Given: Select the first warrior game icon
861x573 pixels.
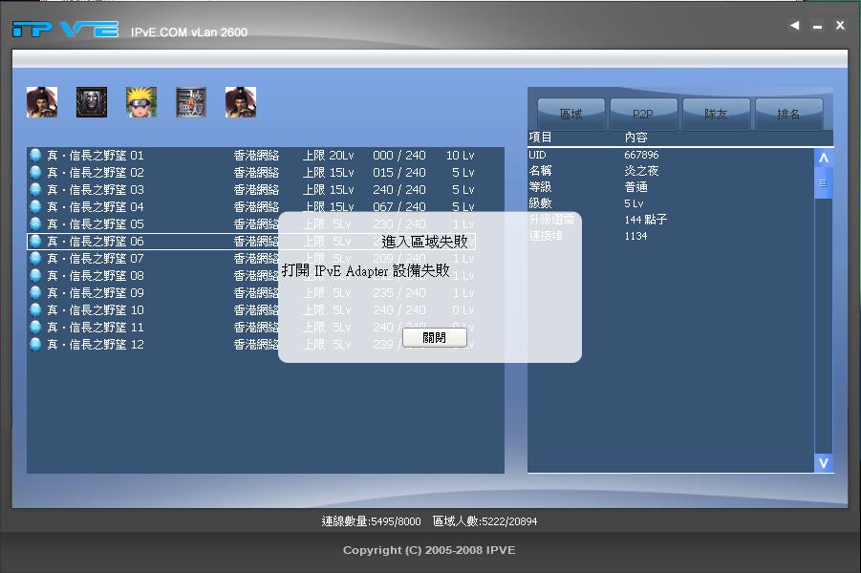Looking at the screenshot, I should point(42,102).
